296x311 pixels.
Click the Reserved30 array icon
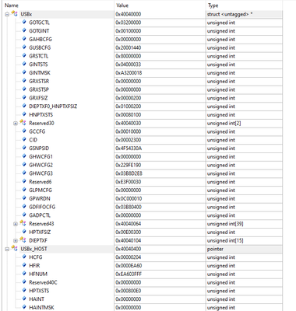coord(23,123)
